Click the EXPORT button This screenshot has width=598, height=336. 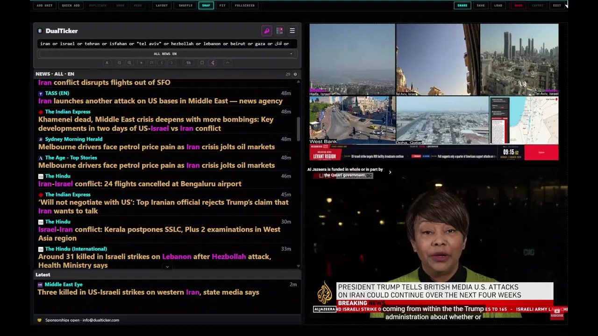tap(538, 6)
